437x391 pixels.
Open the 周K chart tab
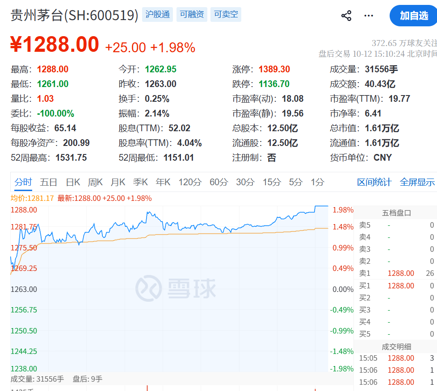pos(95,182)
